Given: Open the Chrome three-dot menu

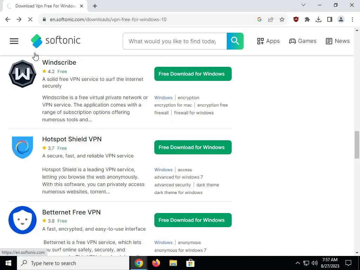Looking at the screenshot, I should click(x=352, y=20).
